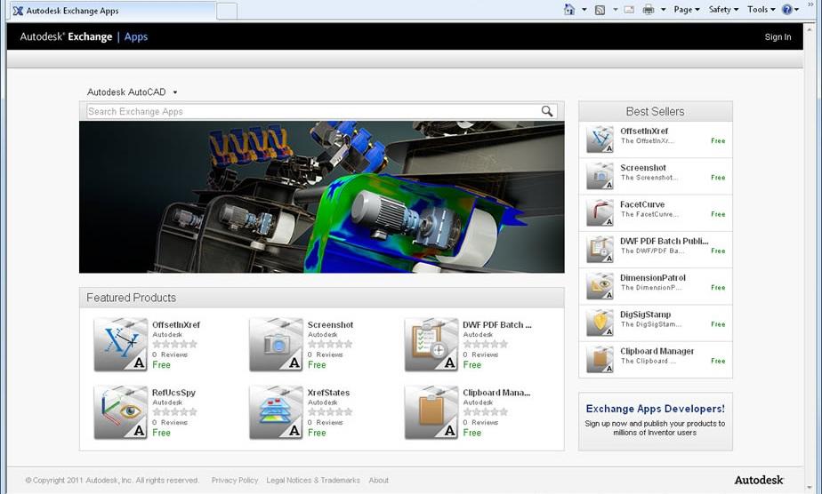Click the DWF PDF Batch icon in Featured Products
Viewport: 822px width, 494px height.
pos(431,345)
